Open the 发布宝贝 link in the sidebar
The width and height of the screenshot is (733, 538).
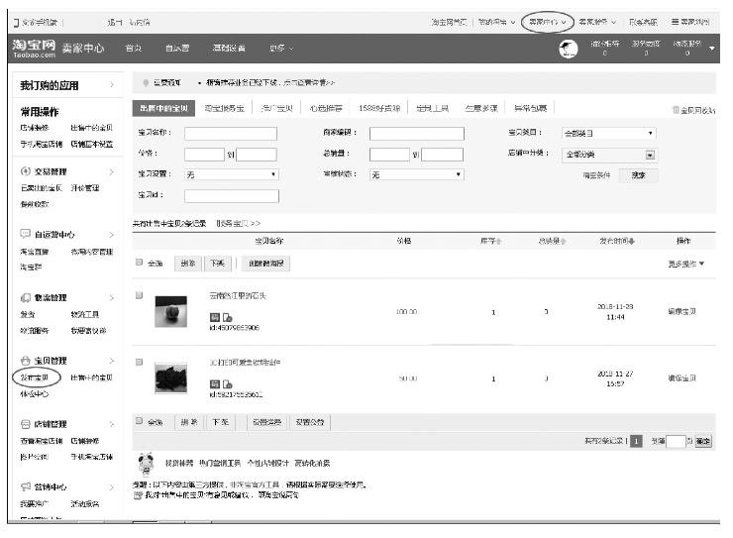click(37, 377)
